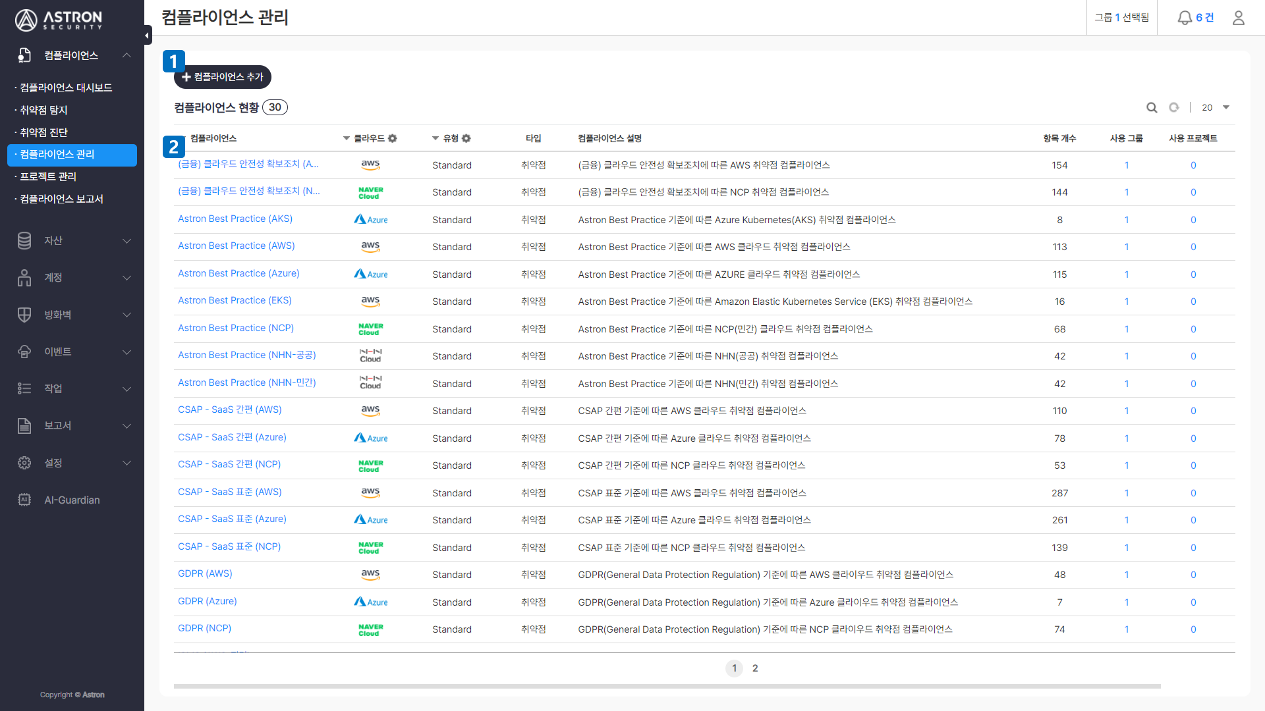Open the rows-per-page dropdown showing 20
This screenshot has height=711, width=1265.
pos(1216,107)
